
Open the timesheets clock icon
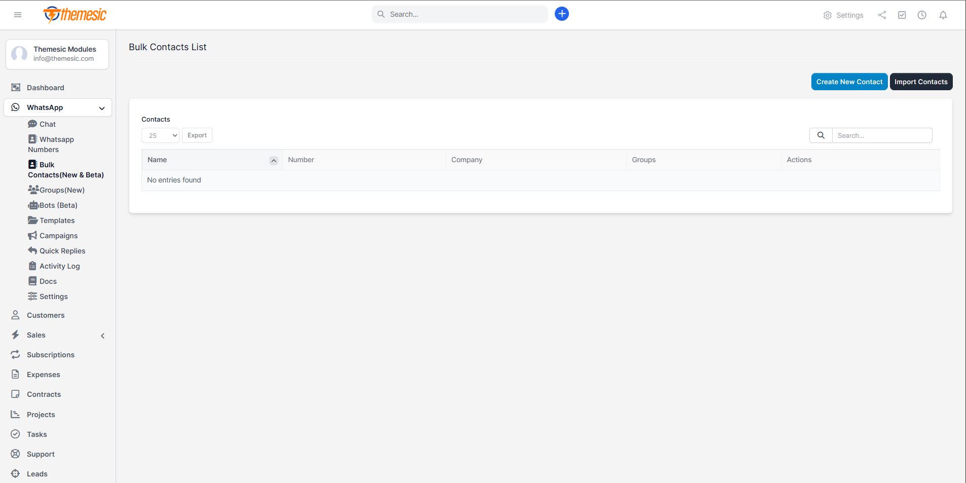[x=922, y=15]
